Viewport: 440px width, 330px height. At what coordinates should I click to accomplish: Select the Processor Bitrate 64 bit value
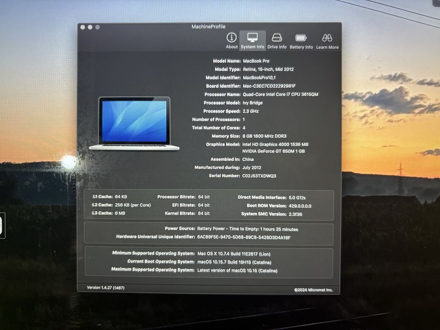204,197
